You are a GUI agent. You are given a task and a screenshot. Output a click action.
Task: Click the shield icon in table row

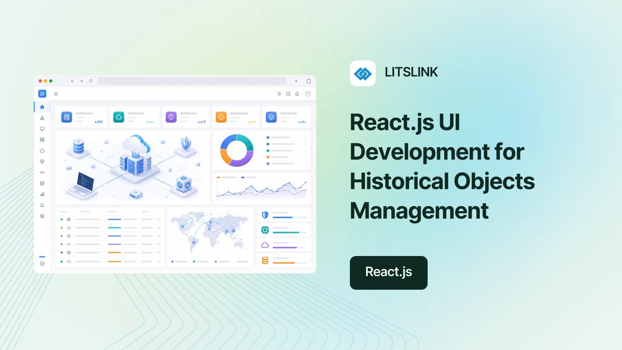[69, 236]
